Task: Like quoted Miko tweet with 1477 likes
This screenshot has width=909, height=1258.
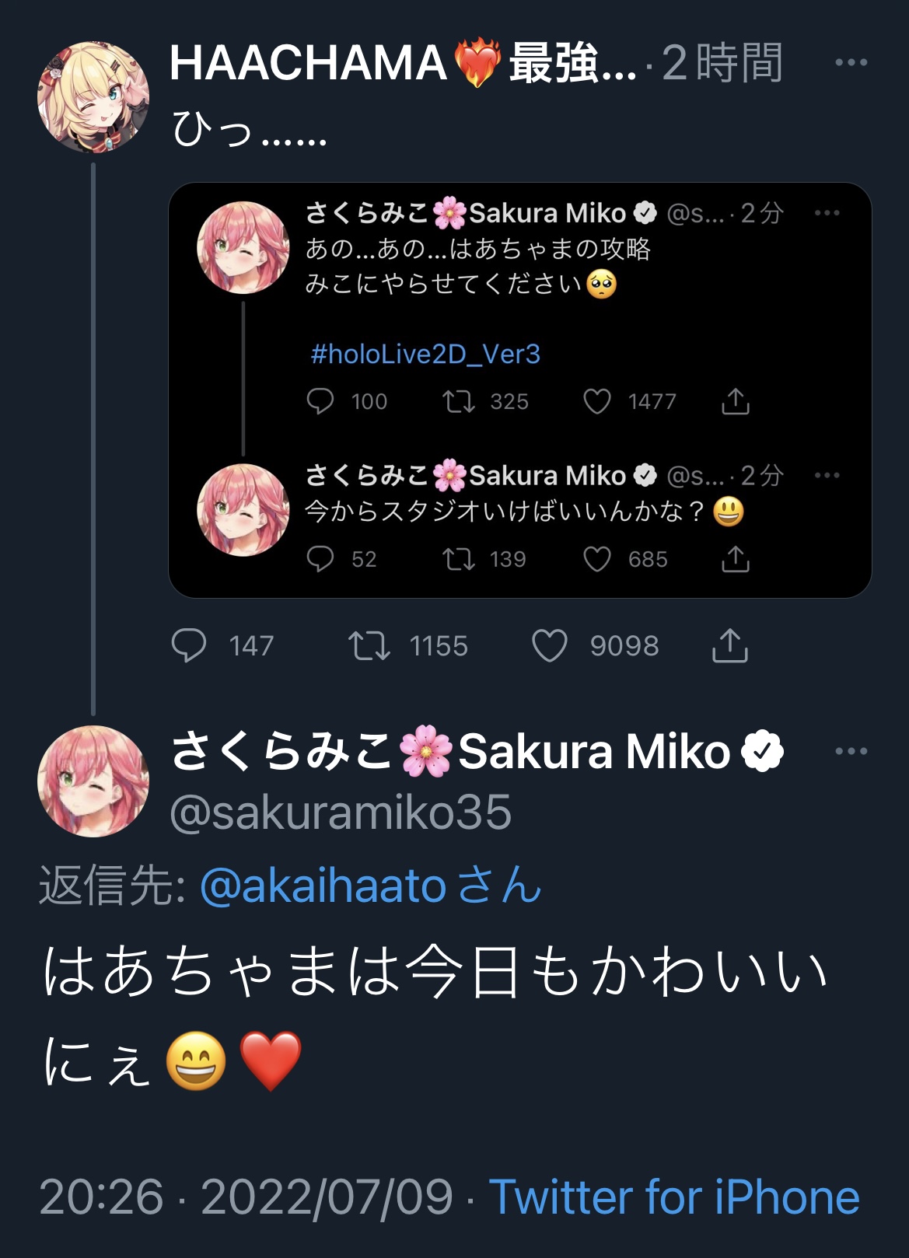Action: click(597, 401)
